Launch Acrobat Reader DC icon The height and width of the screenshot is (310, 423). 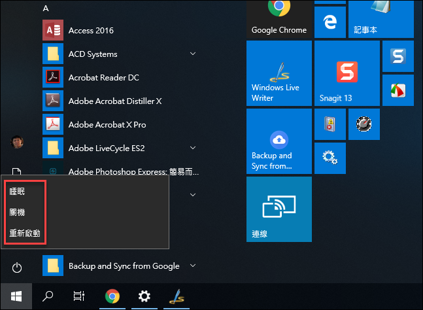tap(53, 77)
